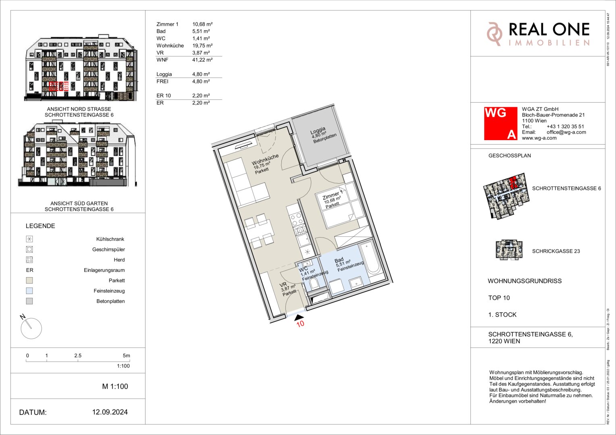
Task: Click the Ansicht Nord Strasse building elevation
Action: [81, 69]
